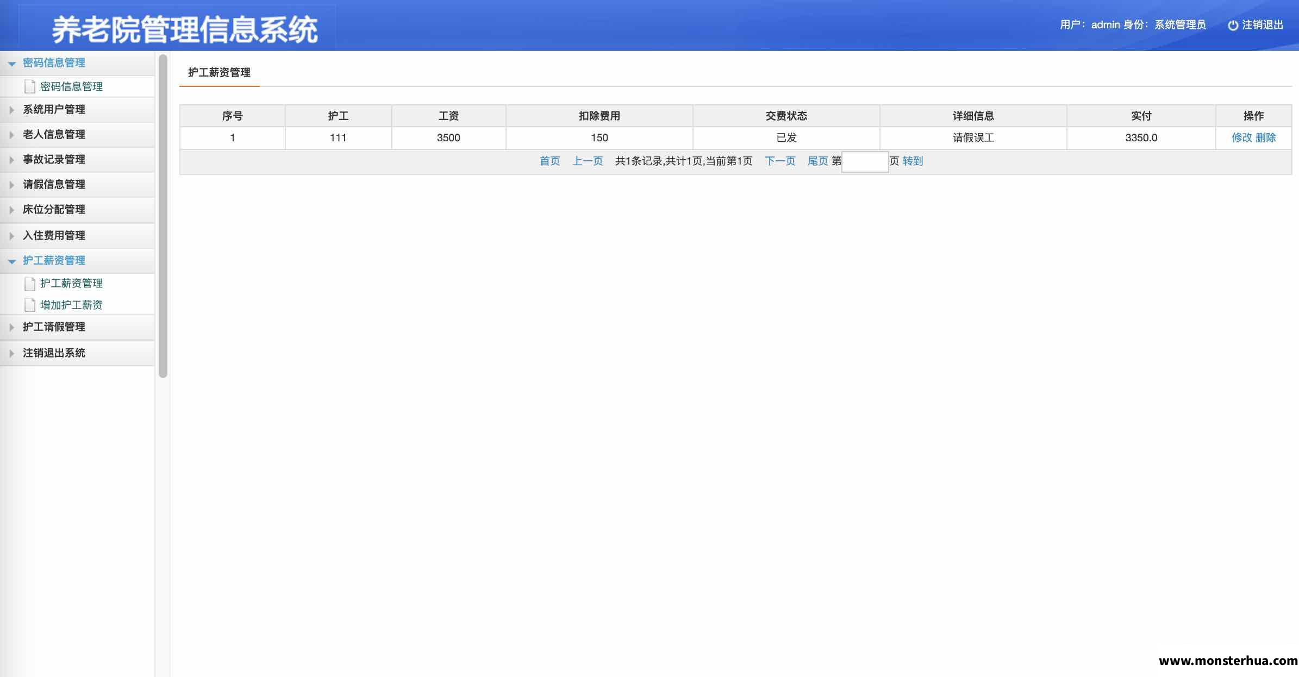Screen dimensions: 1299x677
Task: Open the 系统用户管理 menu
Action: tap(77, 110)
